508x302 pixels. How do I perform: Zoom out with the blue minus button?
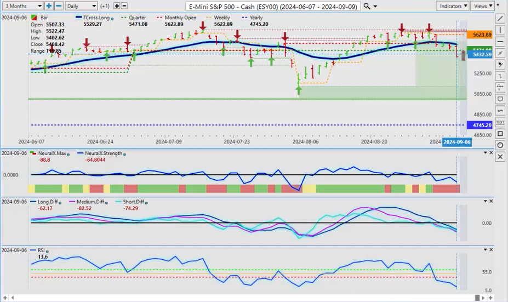tap(59, 6)
